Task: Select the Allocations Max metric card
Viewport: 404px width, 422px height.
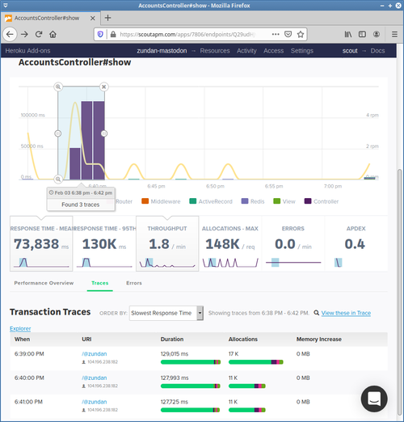Action: point(230,243)
